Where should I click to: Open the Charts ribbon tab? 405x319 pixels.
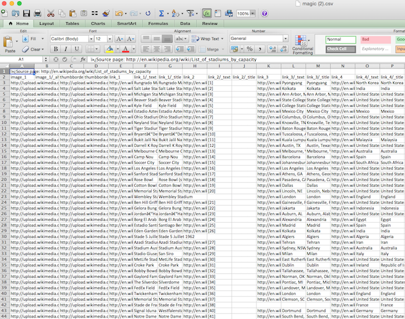pyautogui.click(x=98, y=23)
